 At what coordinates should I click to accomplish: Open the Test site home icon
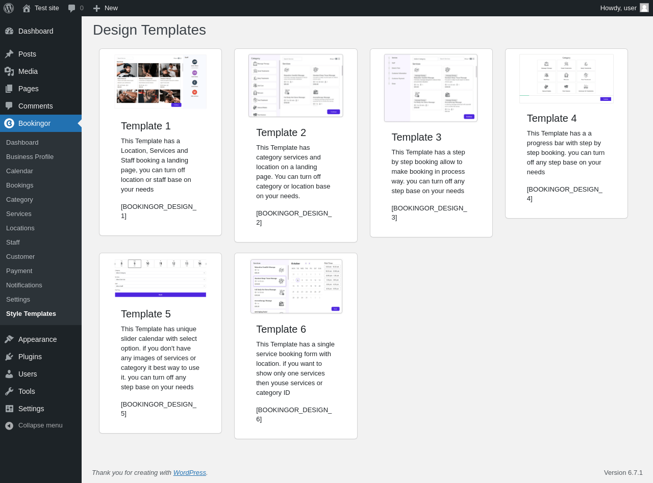(x=27, y=8)
